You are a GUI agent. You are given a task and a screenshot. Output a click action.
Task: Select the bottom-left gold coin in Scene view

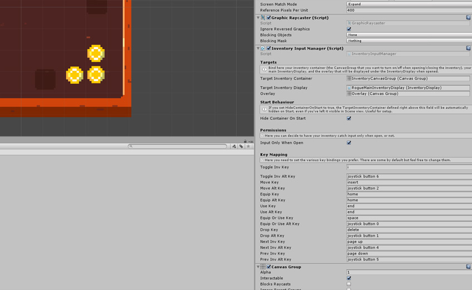pyautogui.click(x=75, y=75)
